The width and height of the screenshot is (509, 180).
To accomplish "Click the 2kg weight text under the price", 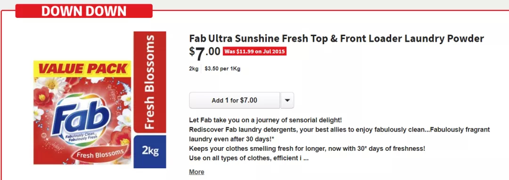I will (x=194, y=69).
